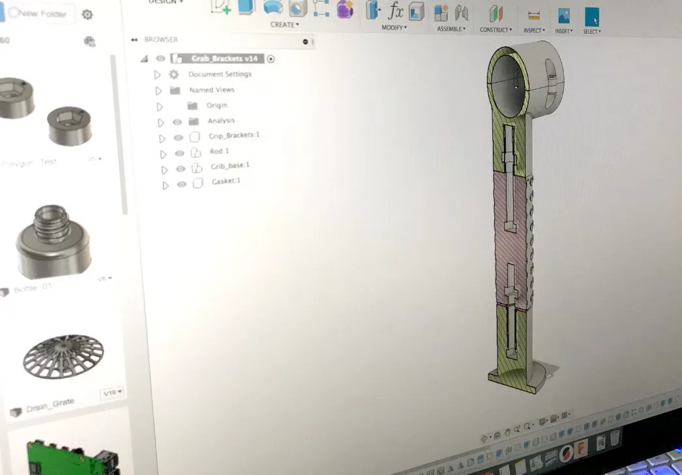This screenshot has width=682, height=475.
Task: Select the Pan hand tool in navigation bar
Action: tap(507, 433)
